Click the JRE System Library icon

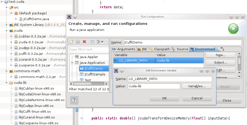(x=11, y=25)
